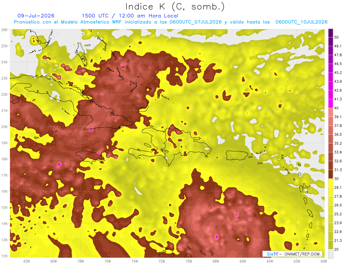Screen dimensions: 344x265
Task: Click the colorbar value 35.2
Action: [x=338, y=143]
